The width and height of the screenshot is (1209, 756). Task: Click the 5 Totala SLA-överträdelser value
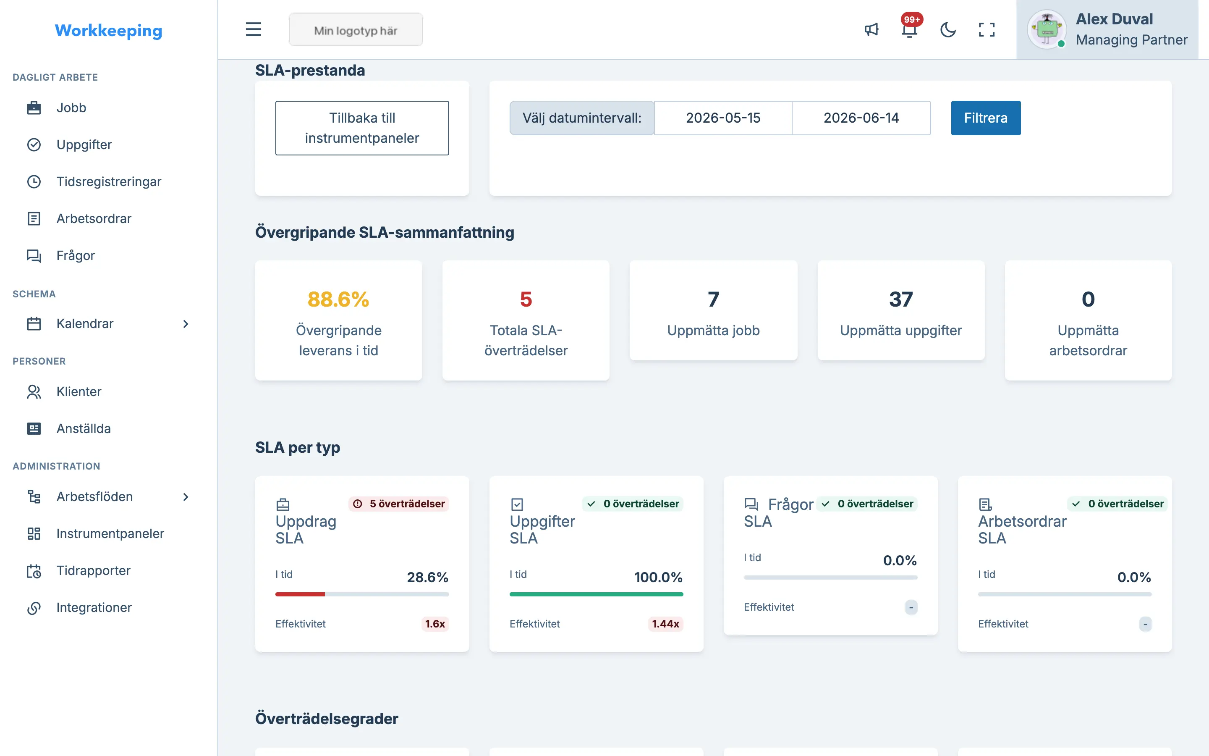(526, 299)
